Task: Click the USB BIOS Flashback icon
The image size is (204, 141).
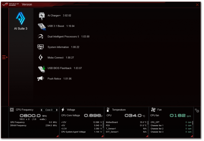Action: pos(42,69)
